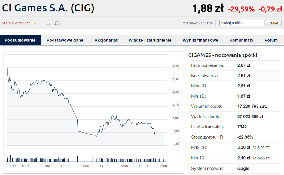Image resolution: width=284 pixels, height=175 pixels.
Task: Open the Komunikaty tab
Action: pos(241,40)
